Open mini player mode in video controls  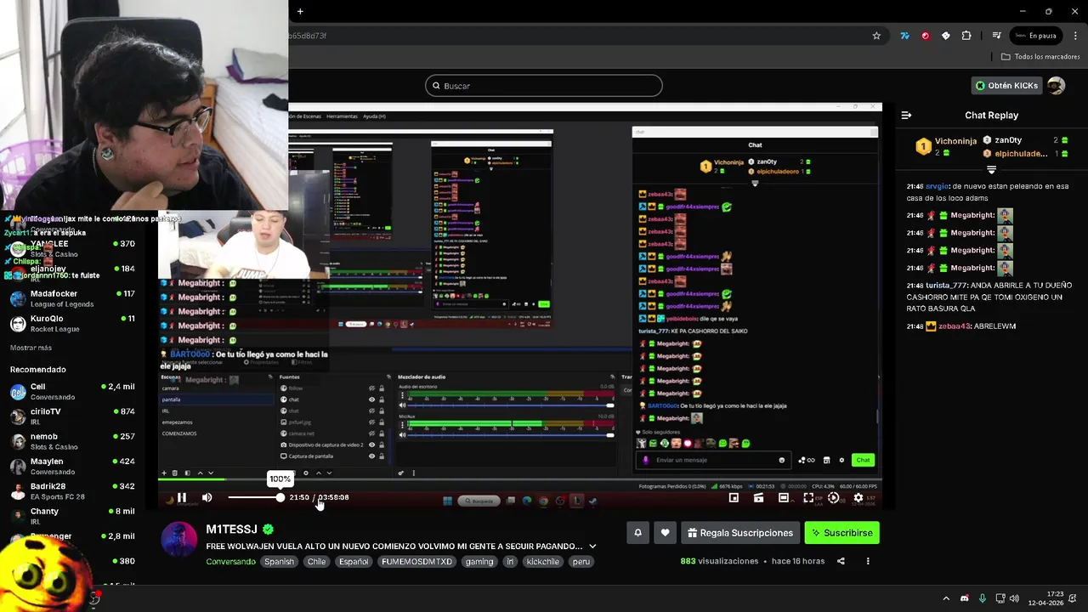pyautogui.click(x=734, y=498)
